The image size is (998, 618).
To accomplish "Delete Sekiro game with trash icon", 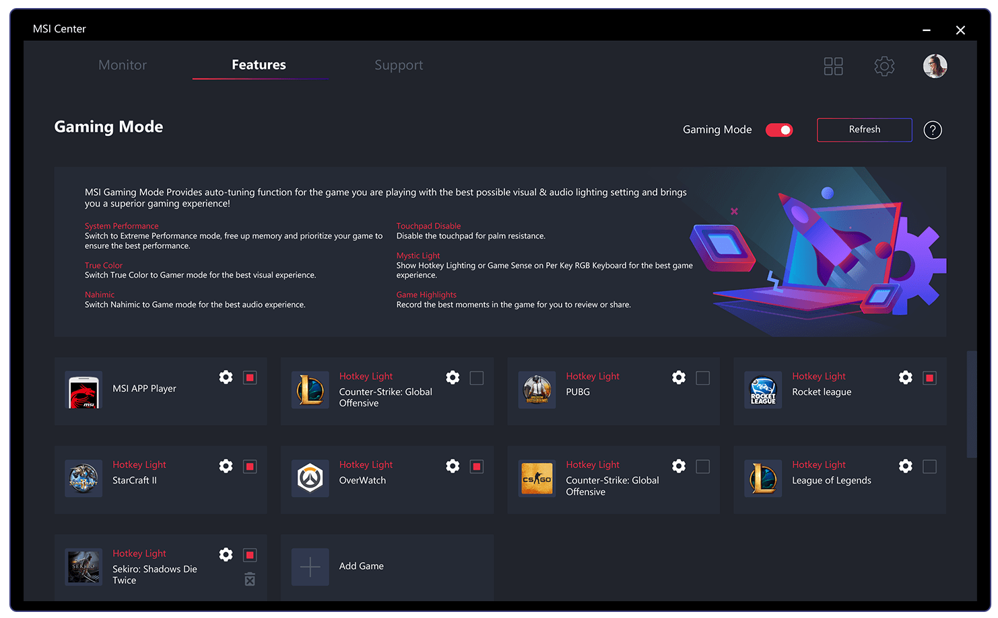I will (x=250, y=579).
